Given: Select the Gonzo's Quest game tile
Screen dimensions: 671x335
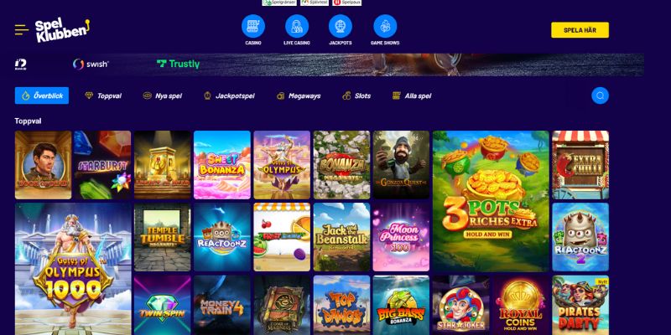Looking at the screenshot, I should tap(401, 165).
